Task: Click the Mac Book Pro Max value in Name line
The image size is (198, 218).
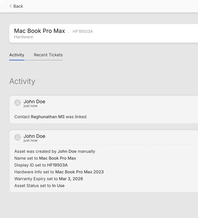Action: [58, 158]
